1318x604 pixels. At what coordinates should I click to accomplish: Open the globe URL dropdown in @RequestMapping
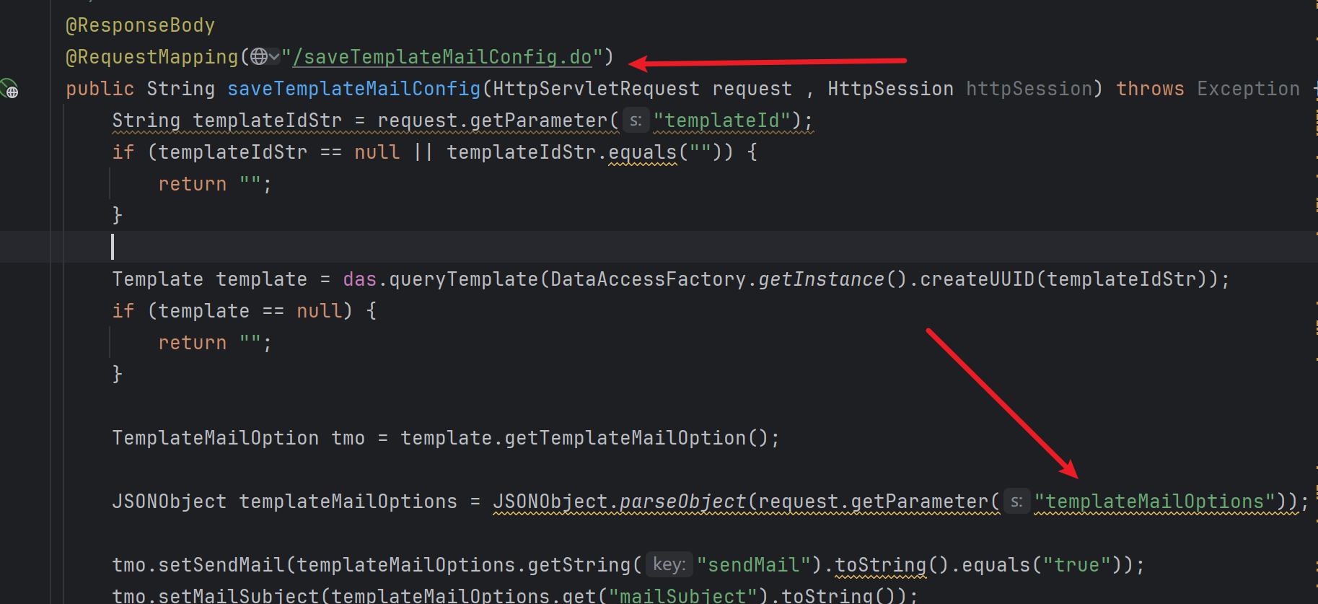click(265, 57)
